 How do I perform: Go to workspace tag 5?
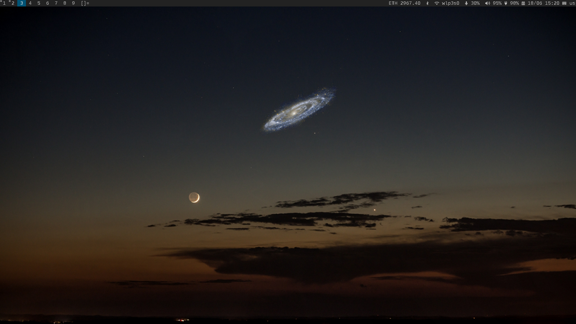pos(39,3)
